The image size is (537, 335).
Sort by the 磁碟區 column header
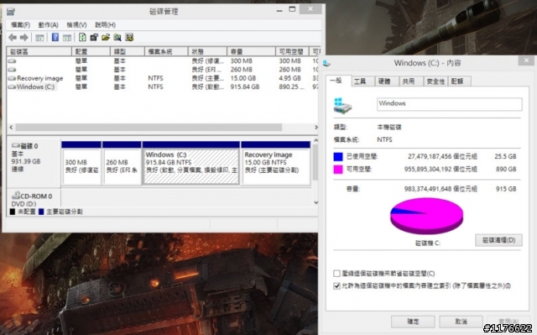click(39, 51)
